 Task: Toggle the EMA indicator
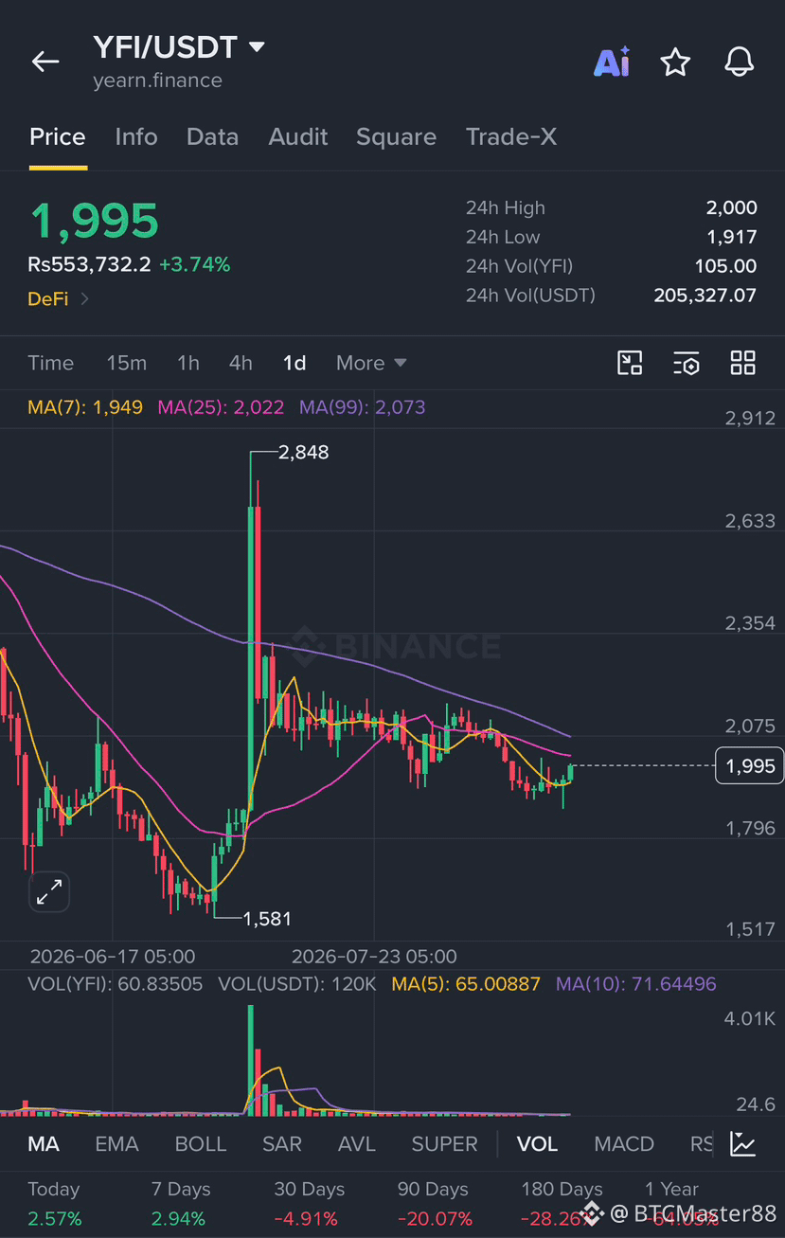116,1144
